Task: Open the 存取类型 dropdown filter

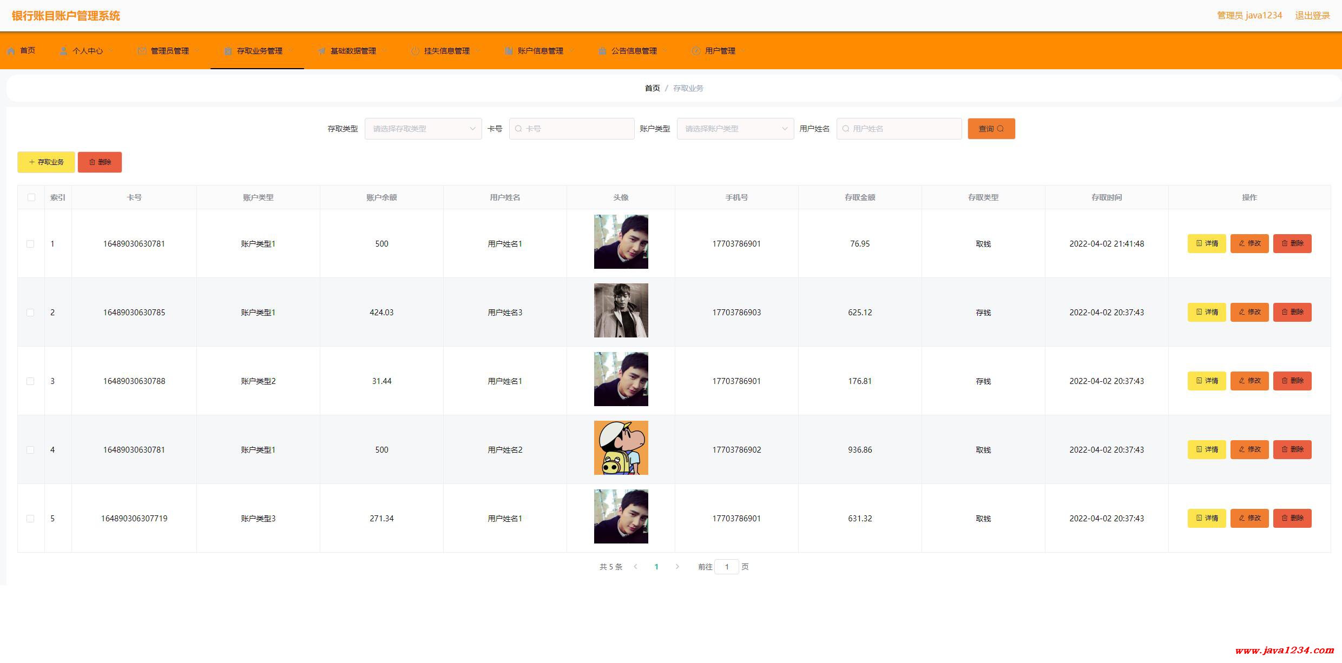Action: pyautogui.click(x=423, y=129)
